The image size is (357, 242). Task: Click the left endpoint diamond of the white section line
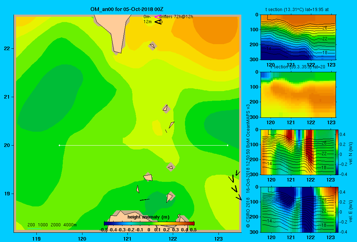pos(59,145)
